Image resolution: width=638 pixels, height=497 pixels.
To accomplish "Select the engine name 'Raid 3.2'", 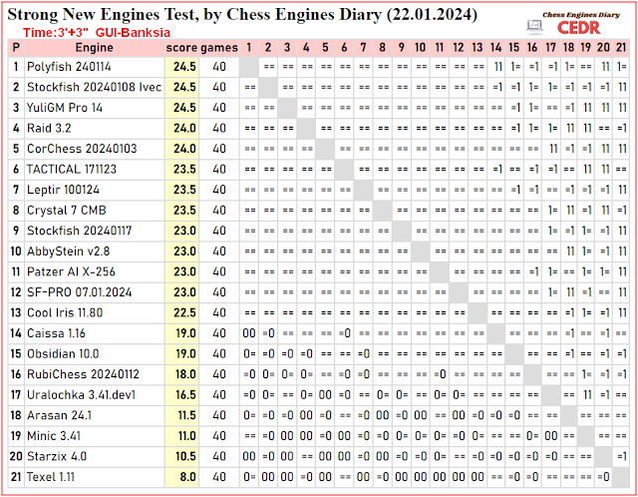I will (x=49, y=129).
